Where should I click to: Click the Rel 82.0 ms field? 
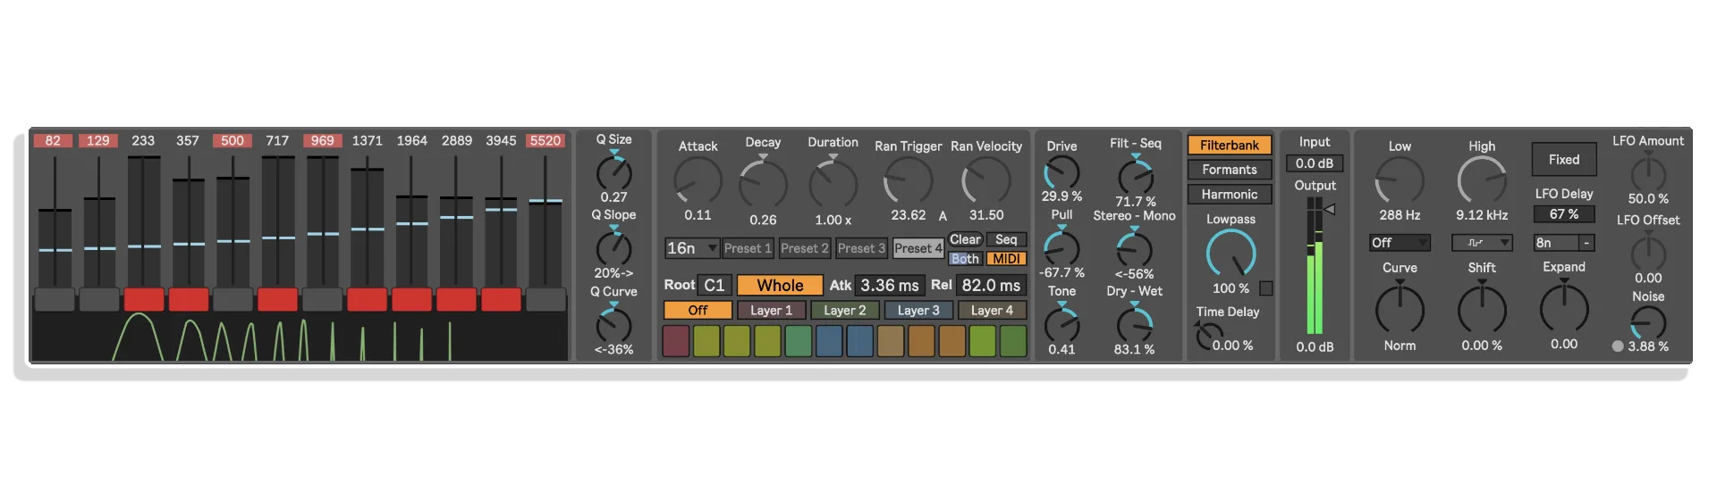pos(991,286)
